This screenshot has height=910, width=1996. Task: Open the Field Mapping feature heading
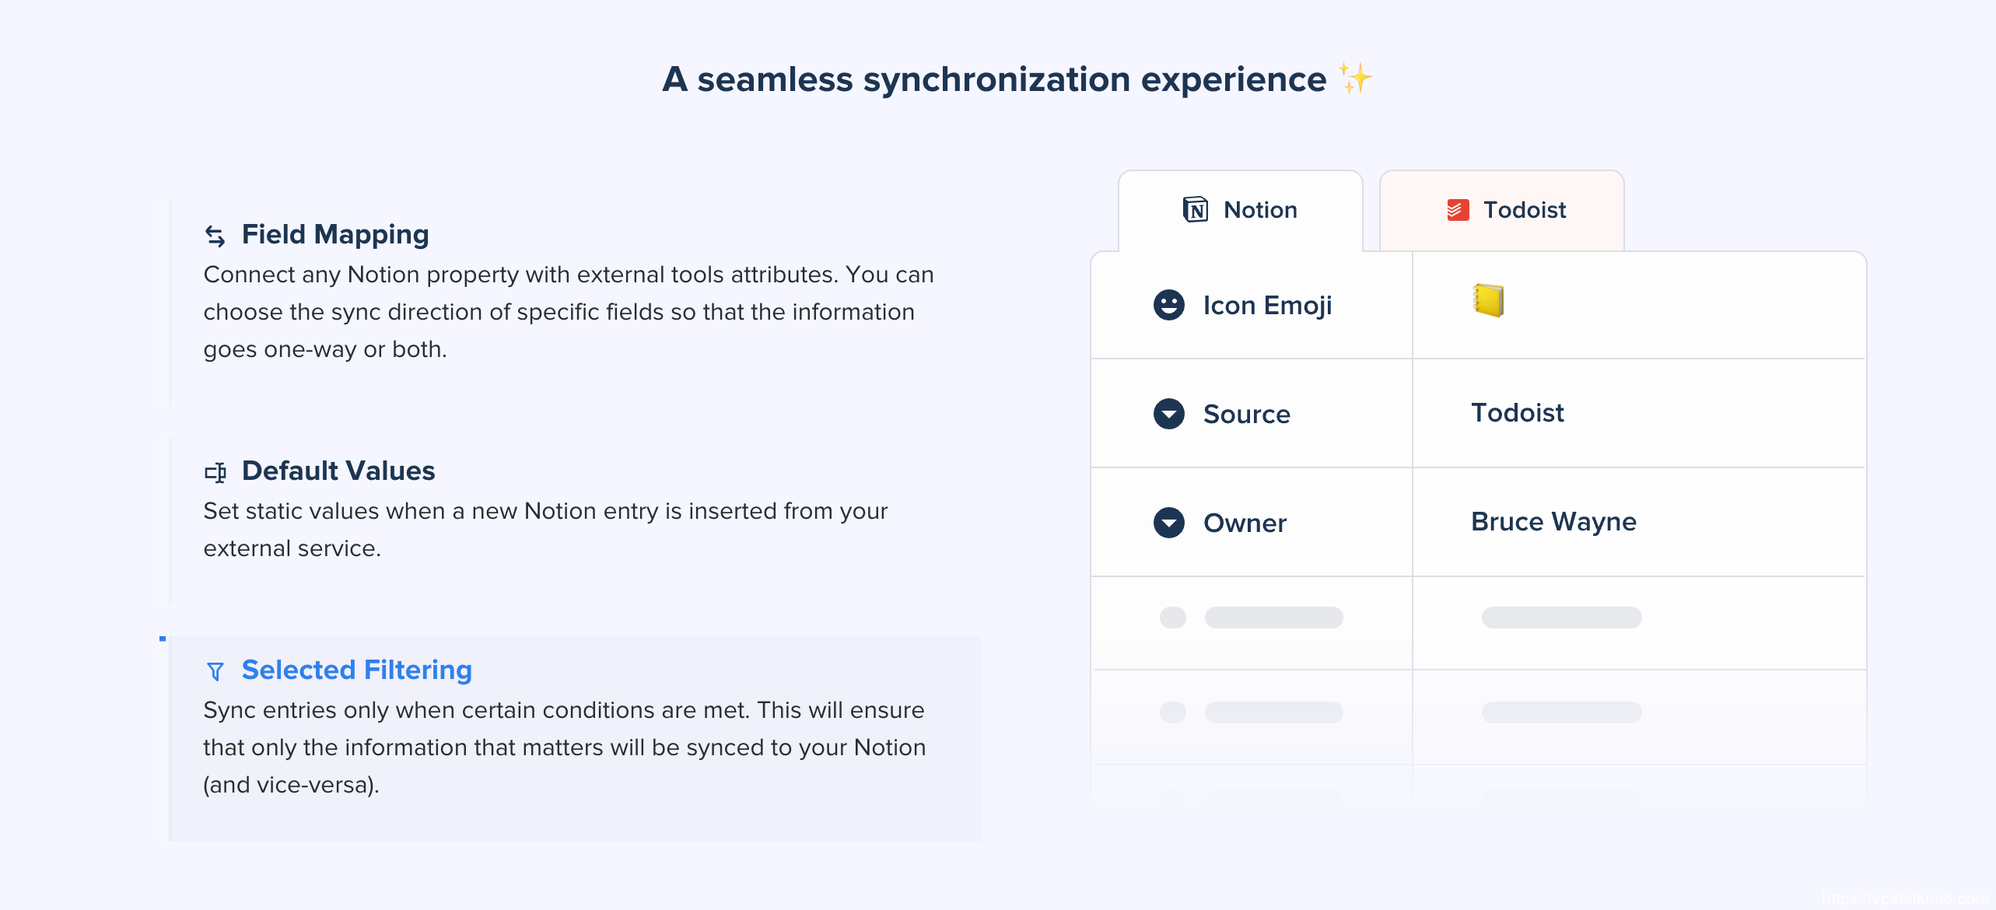(x=335, y=235)
